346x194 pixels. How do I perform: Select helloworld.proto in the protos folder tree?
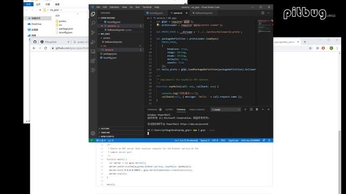coord(121,42)
